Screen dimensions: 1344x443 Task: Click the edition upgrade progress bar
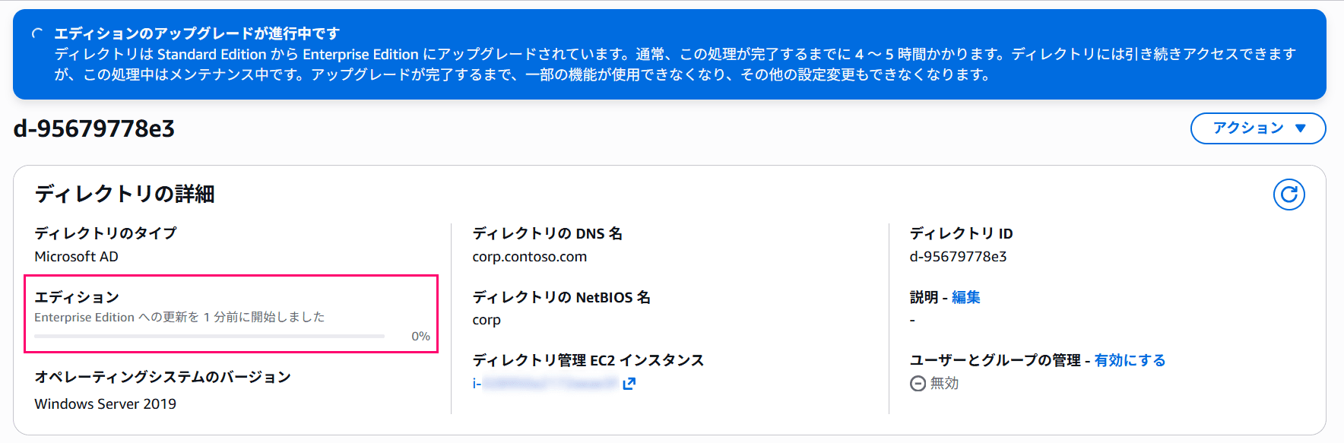[209, 336]
